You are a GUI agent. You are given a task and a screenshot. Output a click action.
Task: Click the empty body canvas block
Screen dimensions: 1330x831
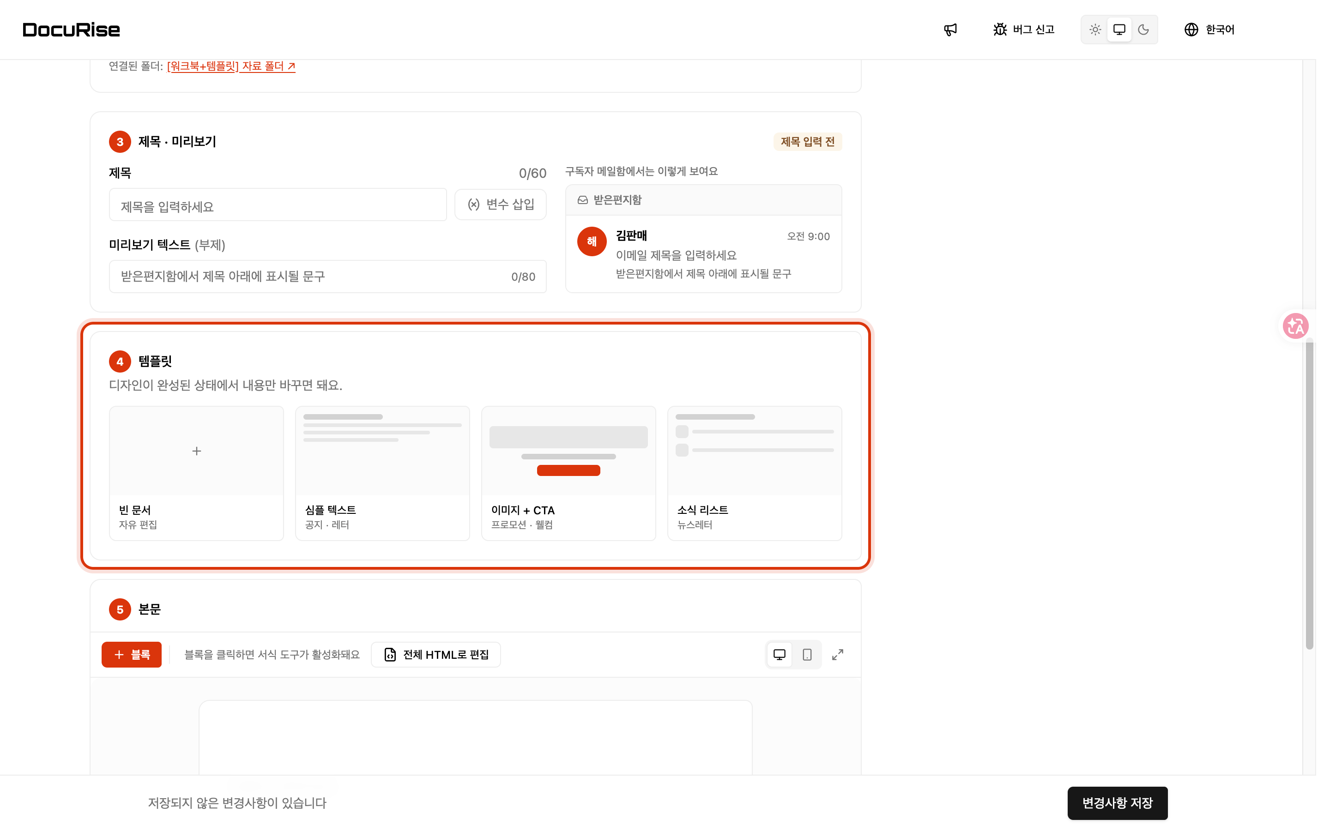[475, 738]
